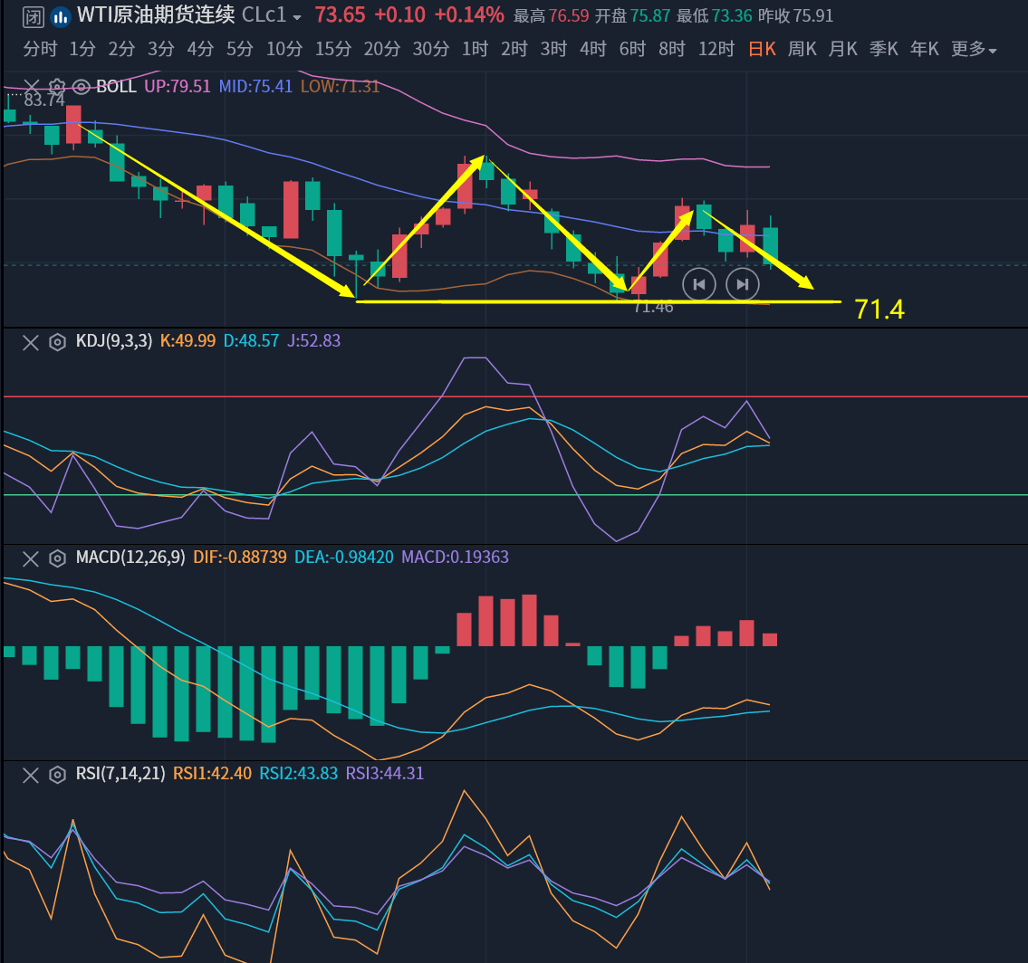Screen dimensions: 1028x963
Task: Switch to the 分时 intraday tab
Action: [40, 49]
